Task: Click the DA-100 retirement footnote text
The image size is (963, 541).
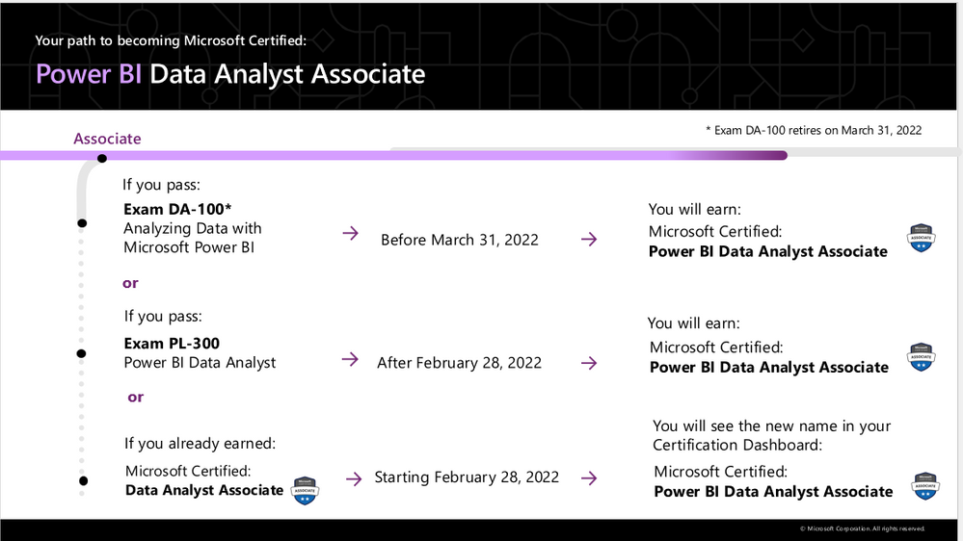Action: coord(811,130)
